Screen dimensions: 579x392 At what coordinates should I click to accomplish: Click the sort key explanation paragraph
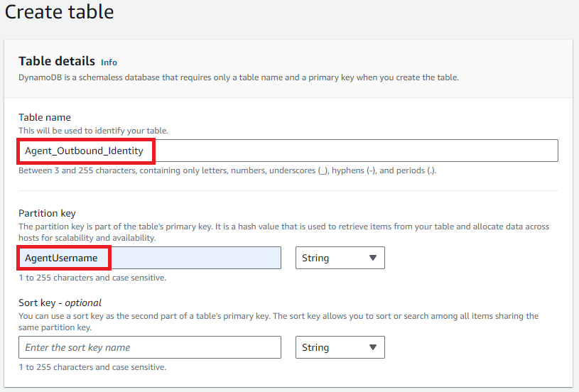278,322
